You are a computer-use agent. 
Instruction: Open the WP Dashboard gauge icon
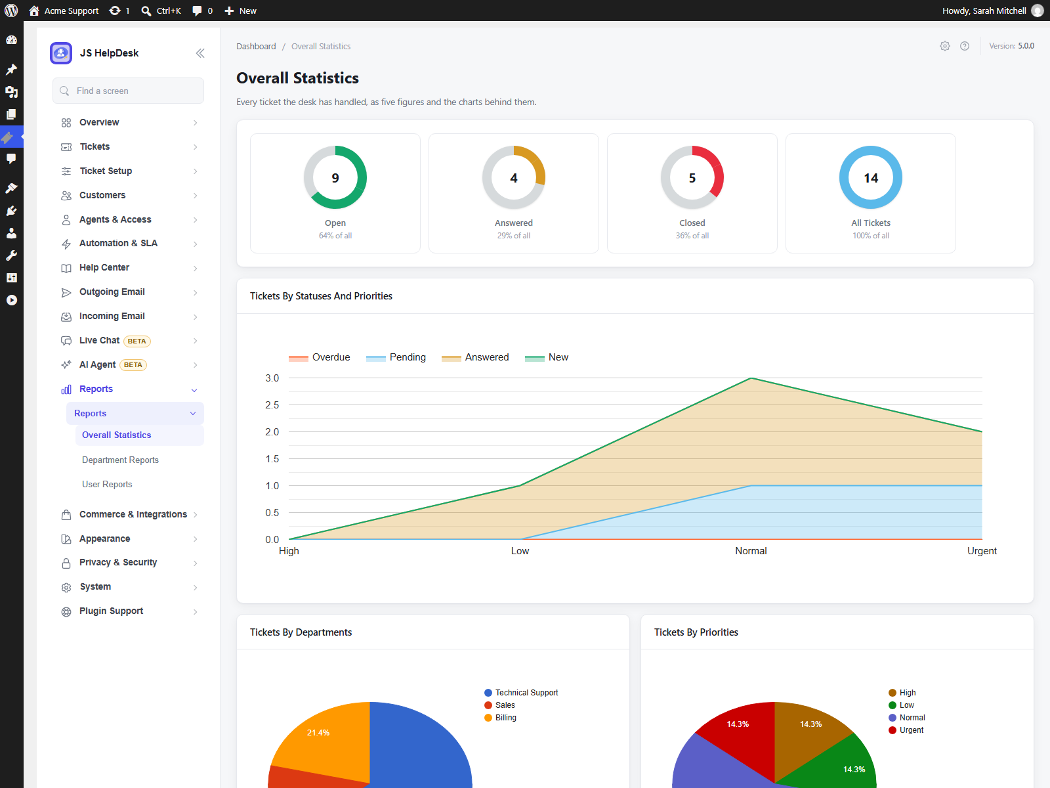click(x=11, y=40)
